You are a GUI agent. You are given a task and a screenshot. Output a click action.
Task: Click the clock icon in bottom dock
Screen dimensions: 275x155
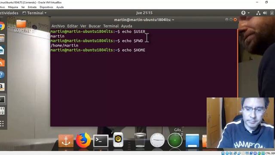(x=157, y=140)
